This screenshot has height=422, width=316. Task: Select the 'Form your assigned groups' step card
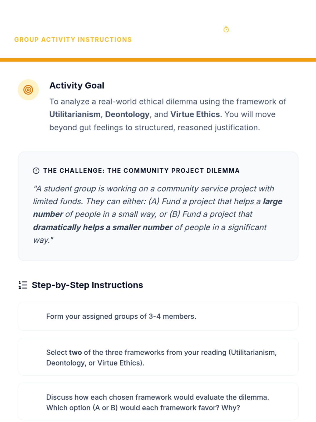click(158, 316)
